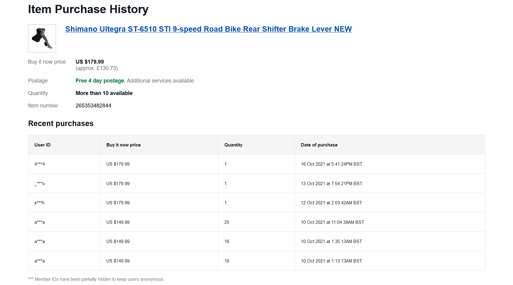Select quantity 1 in 4***4 row

pos(226,164)
